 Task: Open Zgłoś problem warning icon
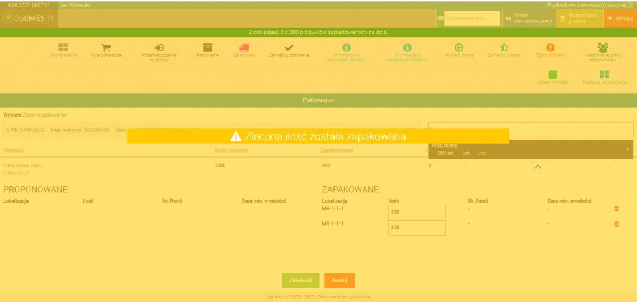[x=551, y=47]
